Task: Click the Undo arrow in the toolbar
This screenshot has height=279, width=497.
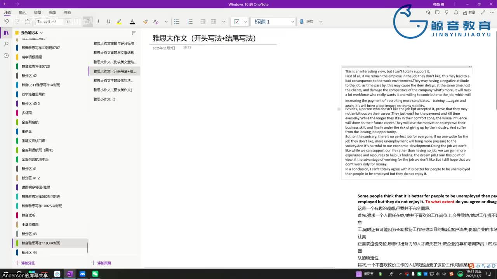Action: (x=7, y=22)
